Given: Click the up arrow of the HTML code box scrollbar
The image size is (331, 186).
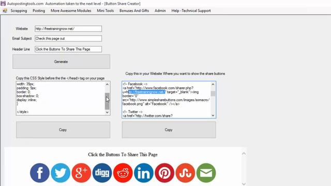Looking at the screenshot, I should [x=213, y=84].
